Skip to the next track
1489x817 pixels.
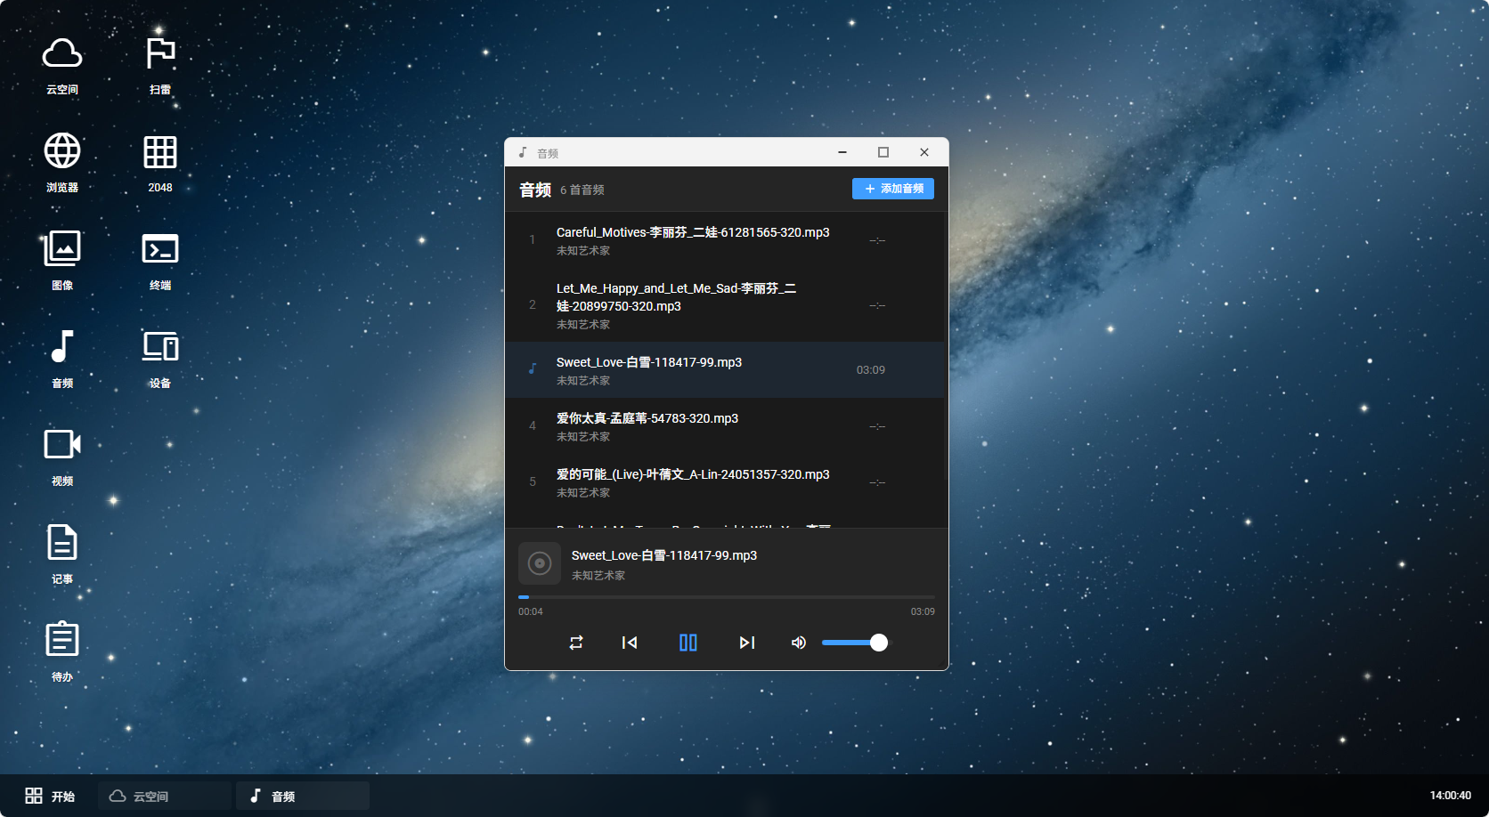point(747,643)
